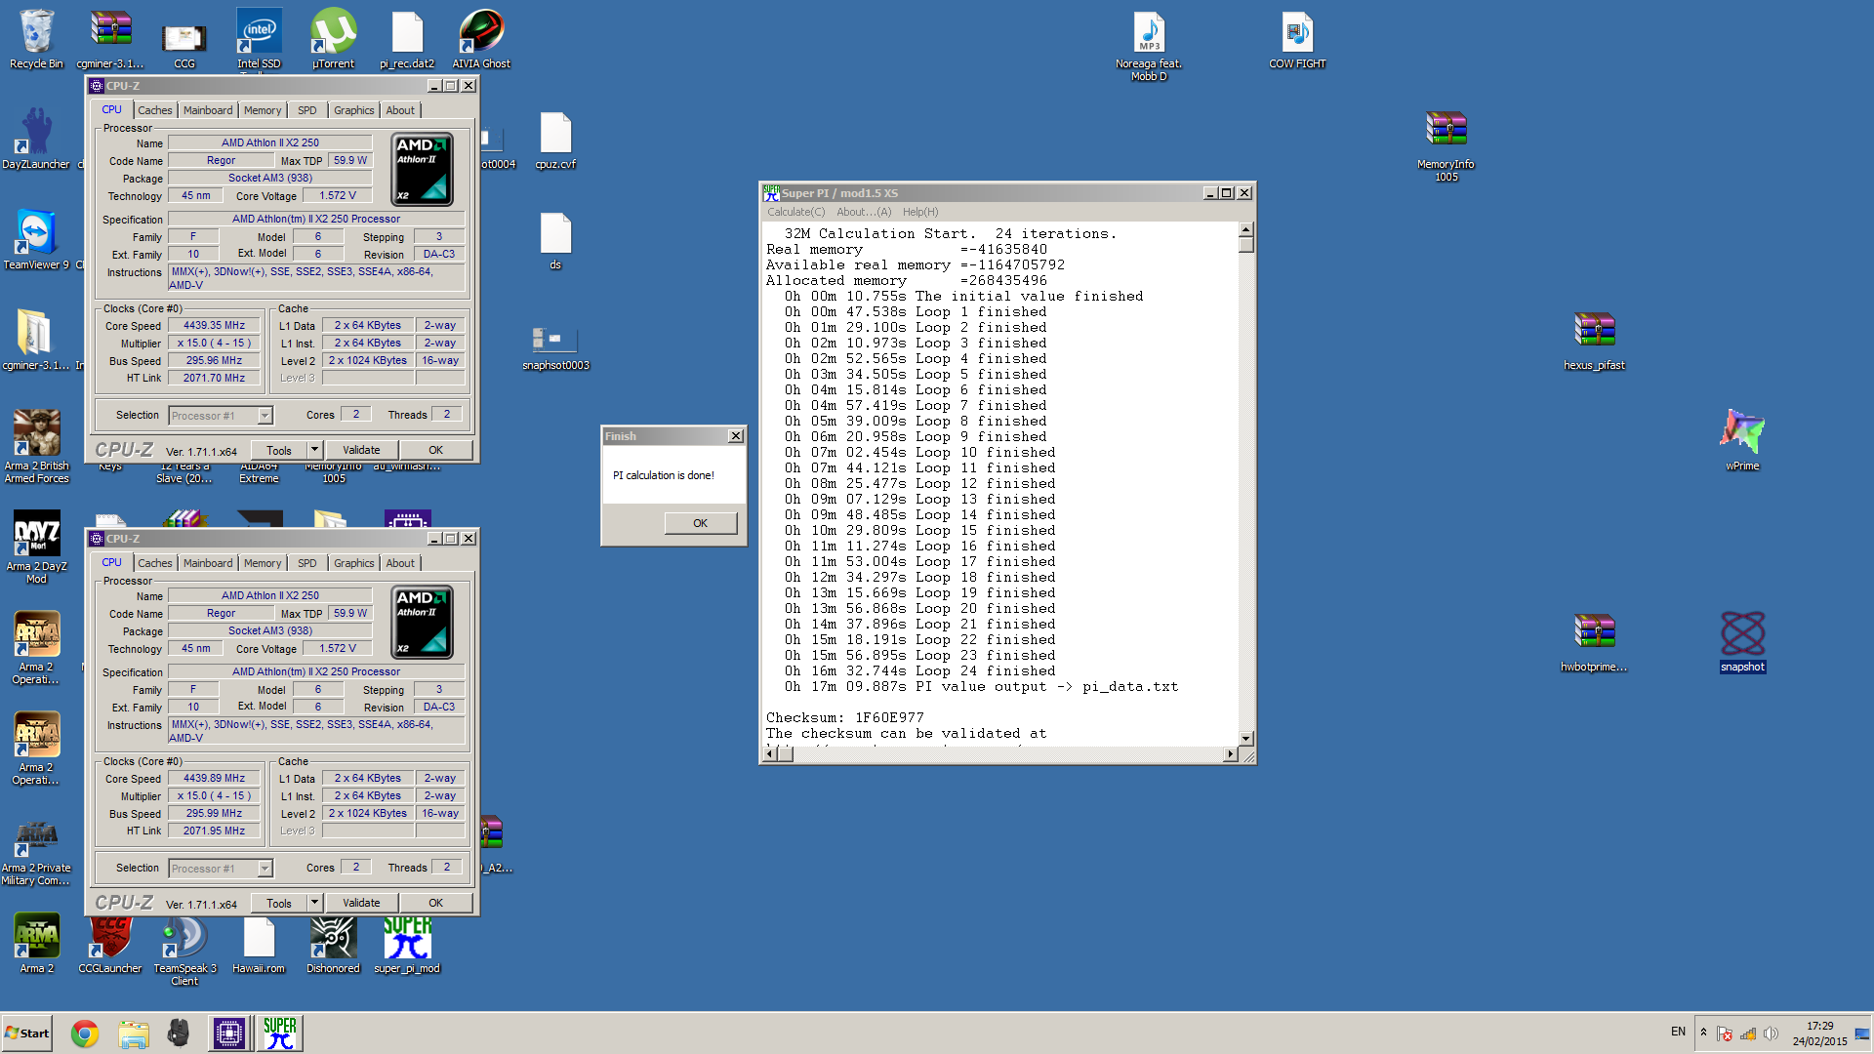Open Tools dropdown arrow in top CPU-Z
This screenshot has height=1054, width=1874.
[314, 450]
